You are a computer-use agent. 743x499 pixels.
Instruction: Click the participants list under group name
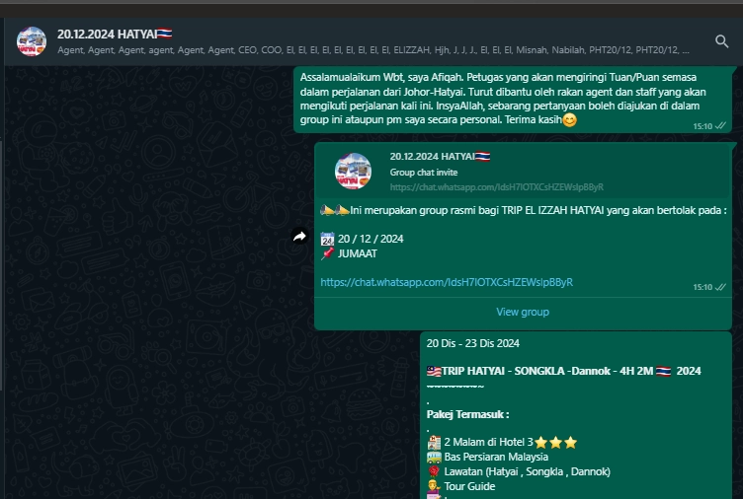pos(372,50)
